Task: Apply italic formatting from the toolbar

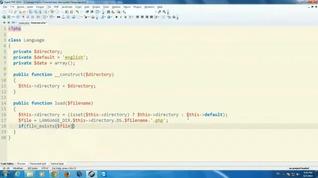Action: tap(121, 17)
